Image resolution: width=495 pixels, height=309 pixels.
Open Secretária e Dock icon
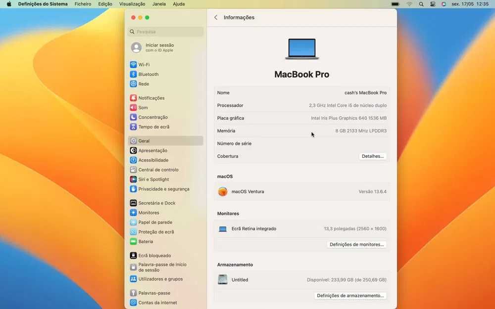pyautogui.click(x=133, y=203)
